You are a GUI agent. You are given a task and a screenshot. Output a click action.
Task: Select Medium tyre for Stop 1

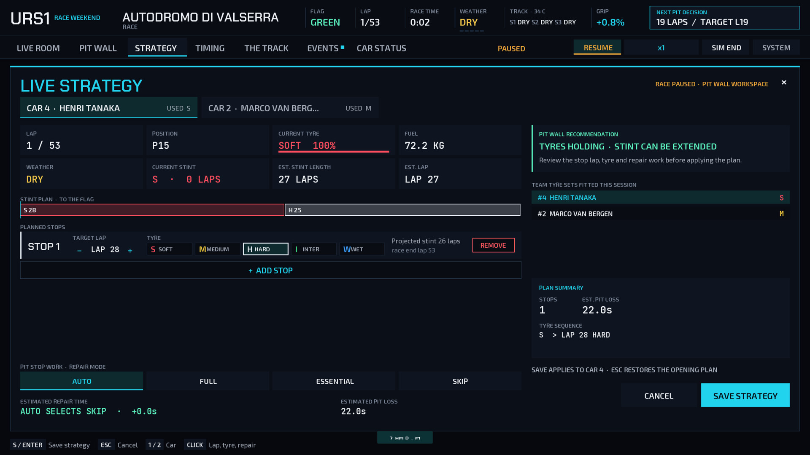tap(217, 249)
